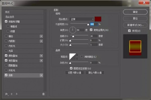Add another 颜色叠加 effect with plus icon
Viewport: 151px width, 100px height.
tap(41, 56)
